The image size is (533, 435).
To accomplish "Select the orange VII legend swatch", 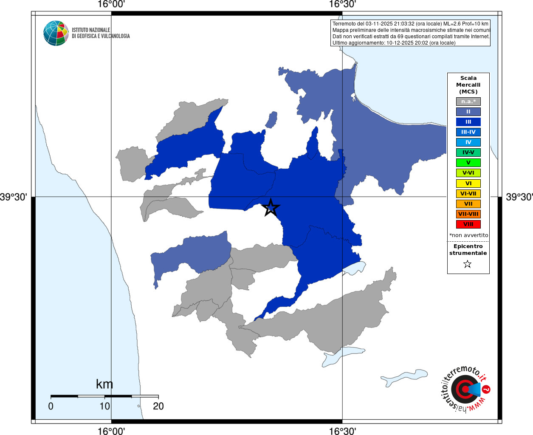I will [x=468, y=204].
